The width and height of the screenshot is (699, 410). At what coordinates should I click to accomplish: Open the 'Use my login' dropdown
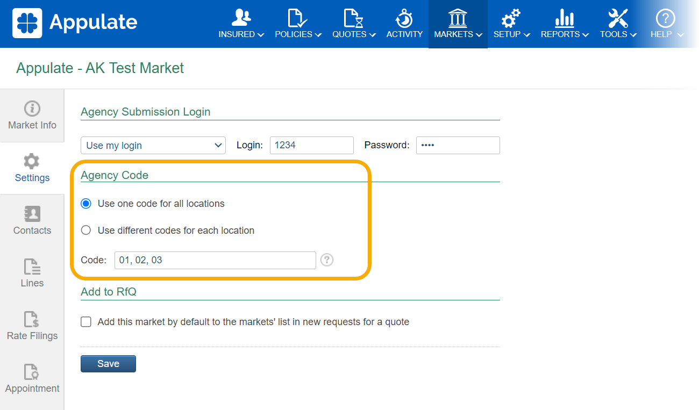[x=153, y=145]
